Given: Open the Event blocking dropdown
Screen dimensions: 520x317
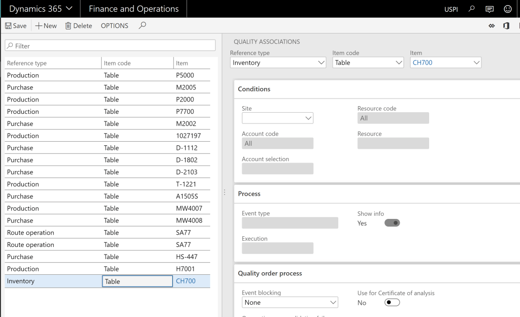Looking at the screenshot, I should [333, 302].
